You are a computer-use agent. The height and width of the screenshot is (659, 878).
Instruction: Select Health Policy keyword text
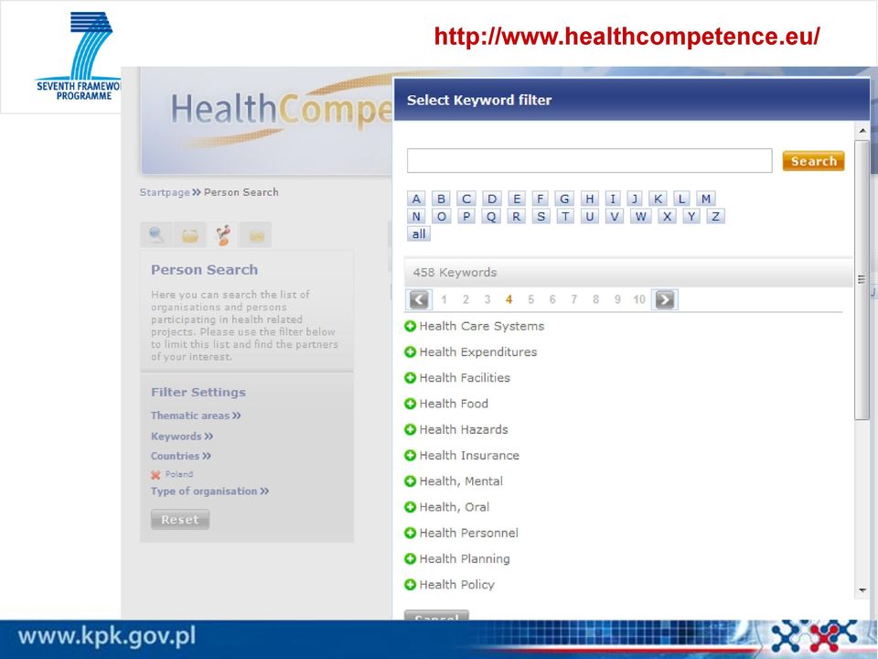coord(457,585)
